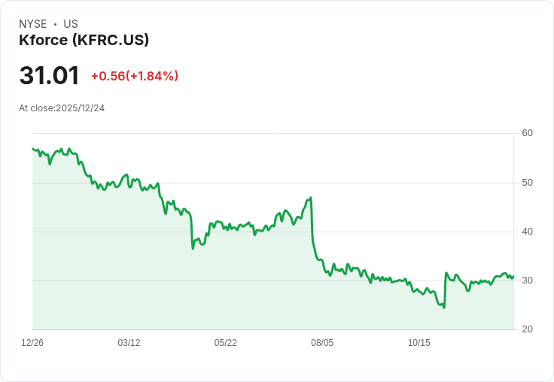Click the At close 2025/12/24 timestamp
Screen dimensions: 554x382
click(62, 108)
